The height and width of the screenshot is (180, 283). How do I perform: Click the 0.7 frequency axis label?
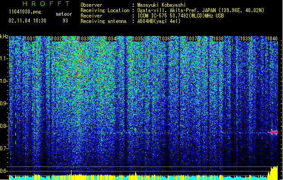tap(4, 148)
